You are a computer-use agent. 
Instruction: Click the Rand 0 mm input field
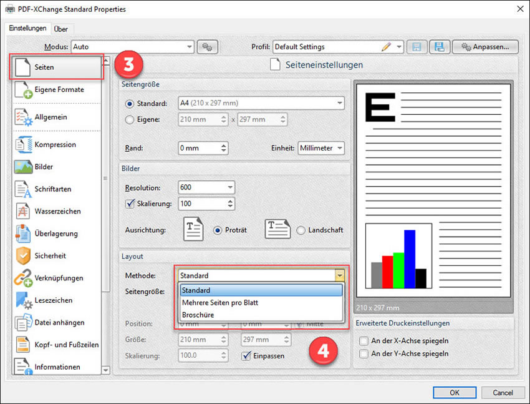coord(199,148)
